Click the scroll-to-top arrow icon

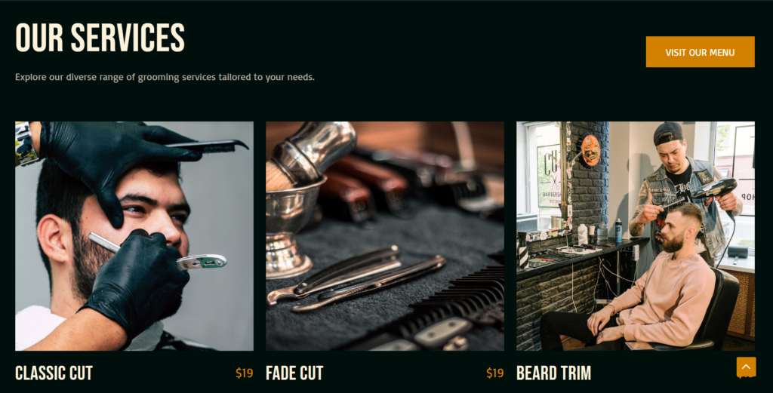tap(746, 367)
